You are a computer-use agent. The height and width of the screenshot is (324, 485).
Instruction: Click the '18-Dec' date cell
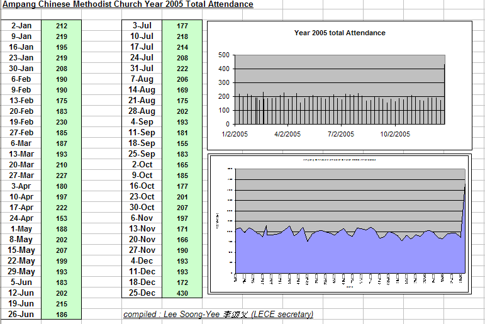[x=142, y=282]
